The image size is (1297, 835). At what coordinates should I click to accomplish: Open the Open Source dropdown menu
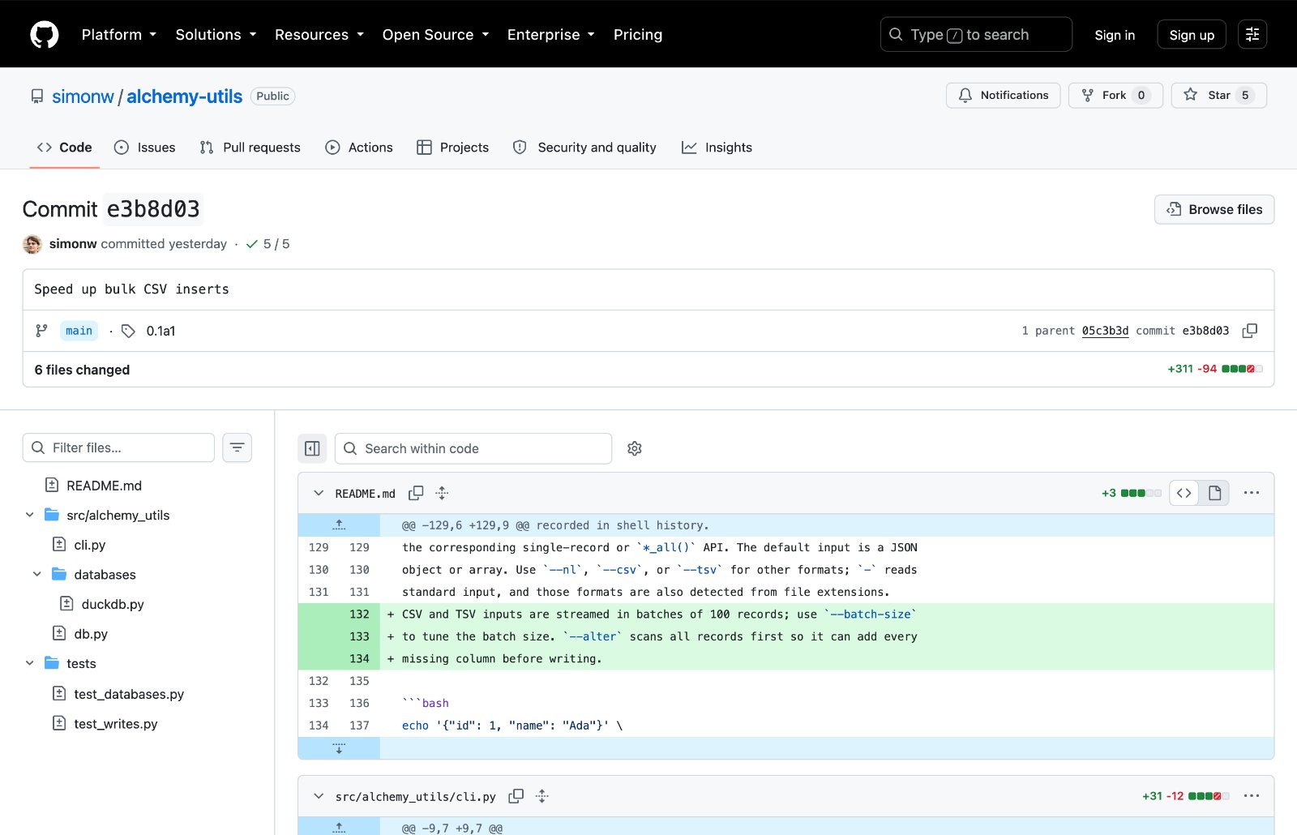pos(436,35)
